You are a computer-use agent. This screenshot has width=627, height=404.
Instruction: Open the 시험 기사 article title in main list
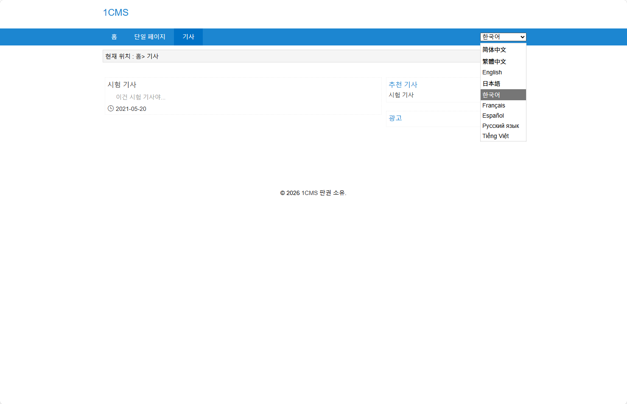tap(122, 85)
